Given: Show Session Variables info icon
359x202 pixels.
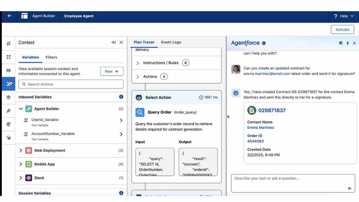Looking at the screenshot, I should tap(121, 193).
